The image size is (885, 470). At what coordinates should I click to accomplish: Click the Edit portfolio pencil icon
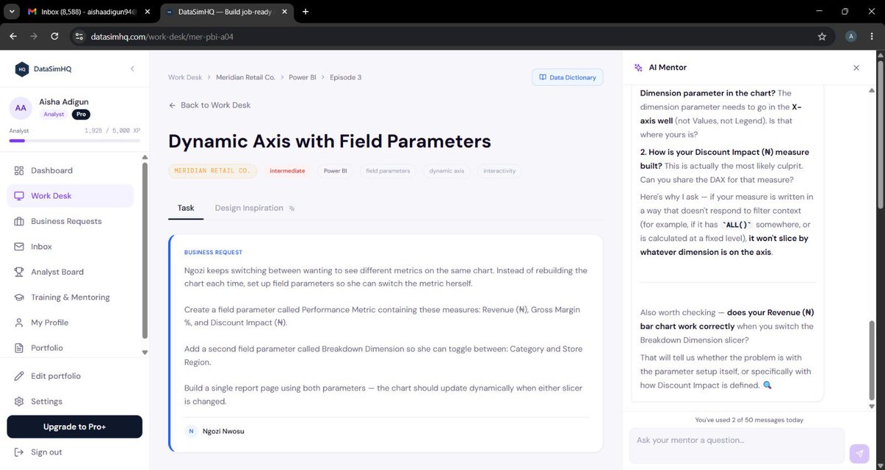19,376
